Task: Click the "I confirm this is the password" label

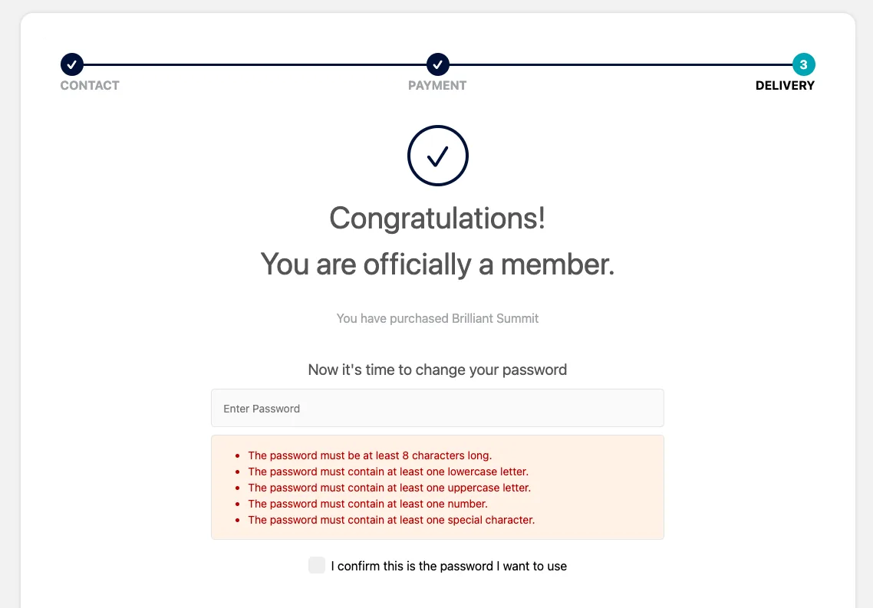Action: (449, 567)
